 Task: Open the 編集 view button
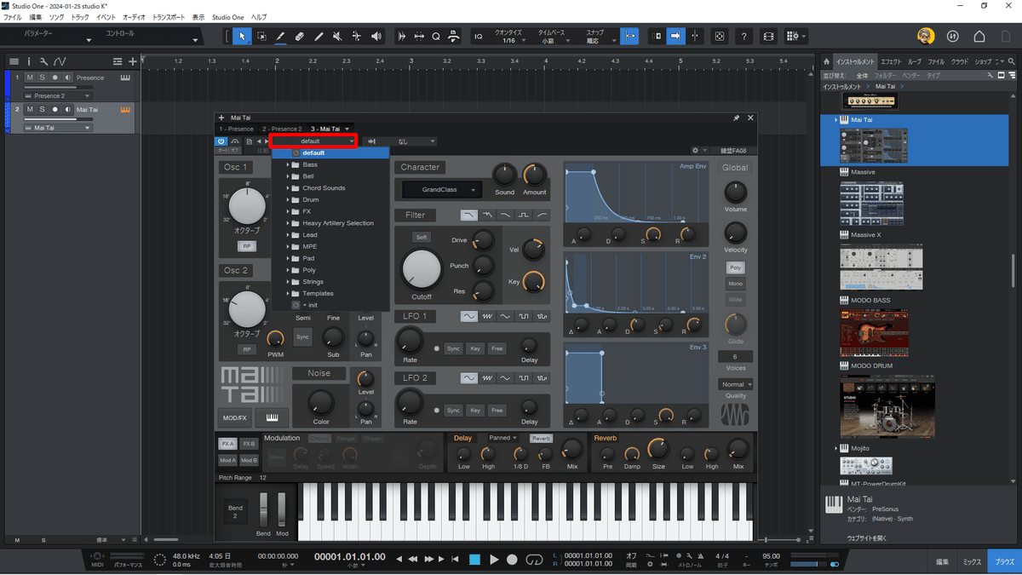coord(942,561)
